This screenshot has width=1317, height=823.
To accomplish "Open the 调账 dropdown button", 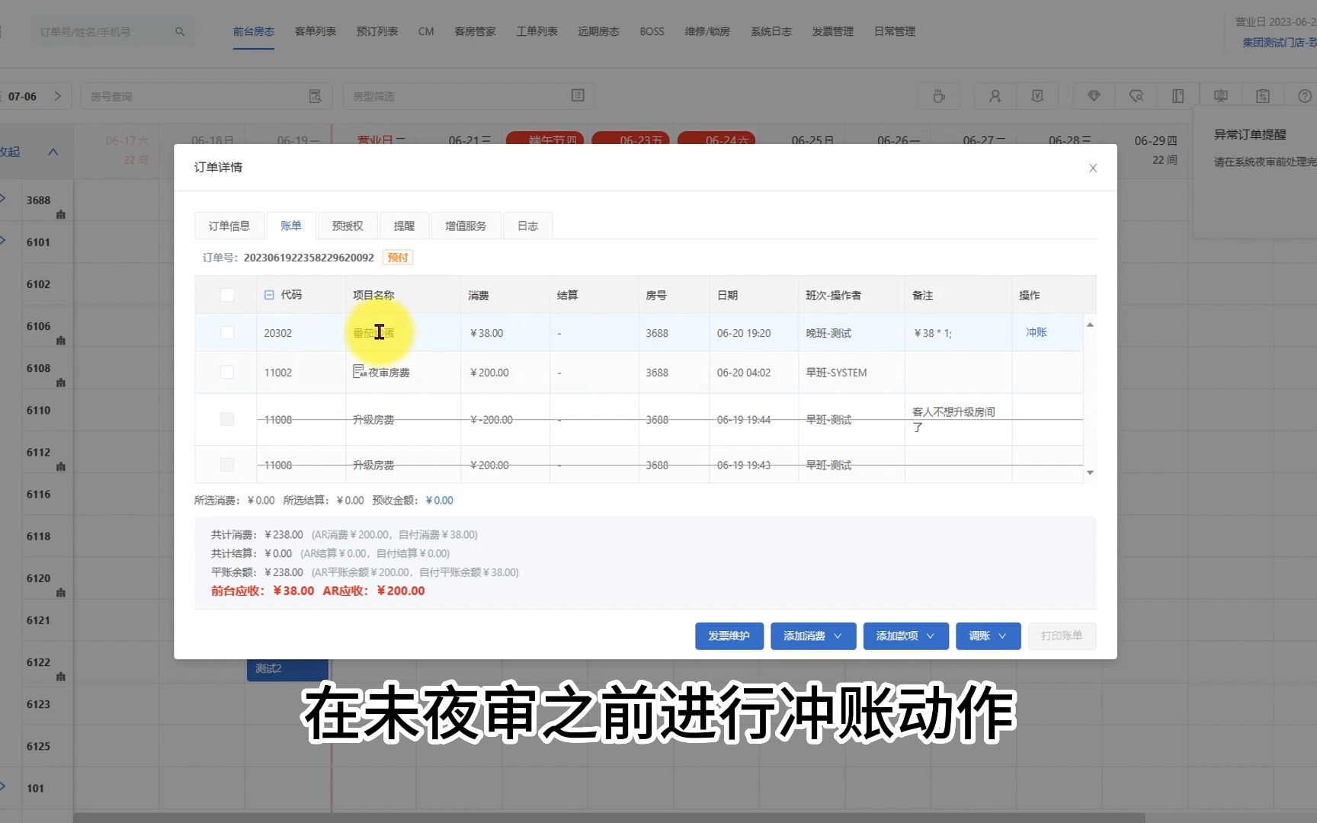I will 989,636.
